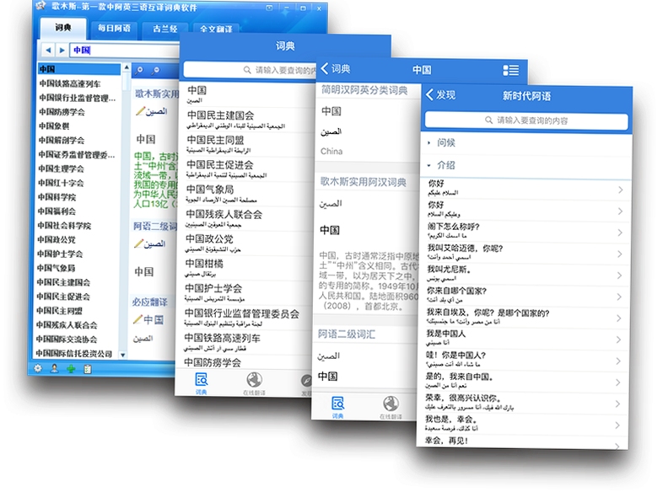Tap 中国民主促进会 in first phone list
The width and height of the screenshot is (663, 492).
click(249, 169)
